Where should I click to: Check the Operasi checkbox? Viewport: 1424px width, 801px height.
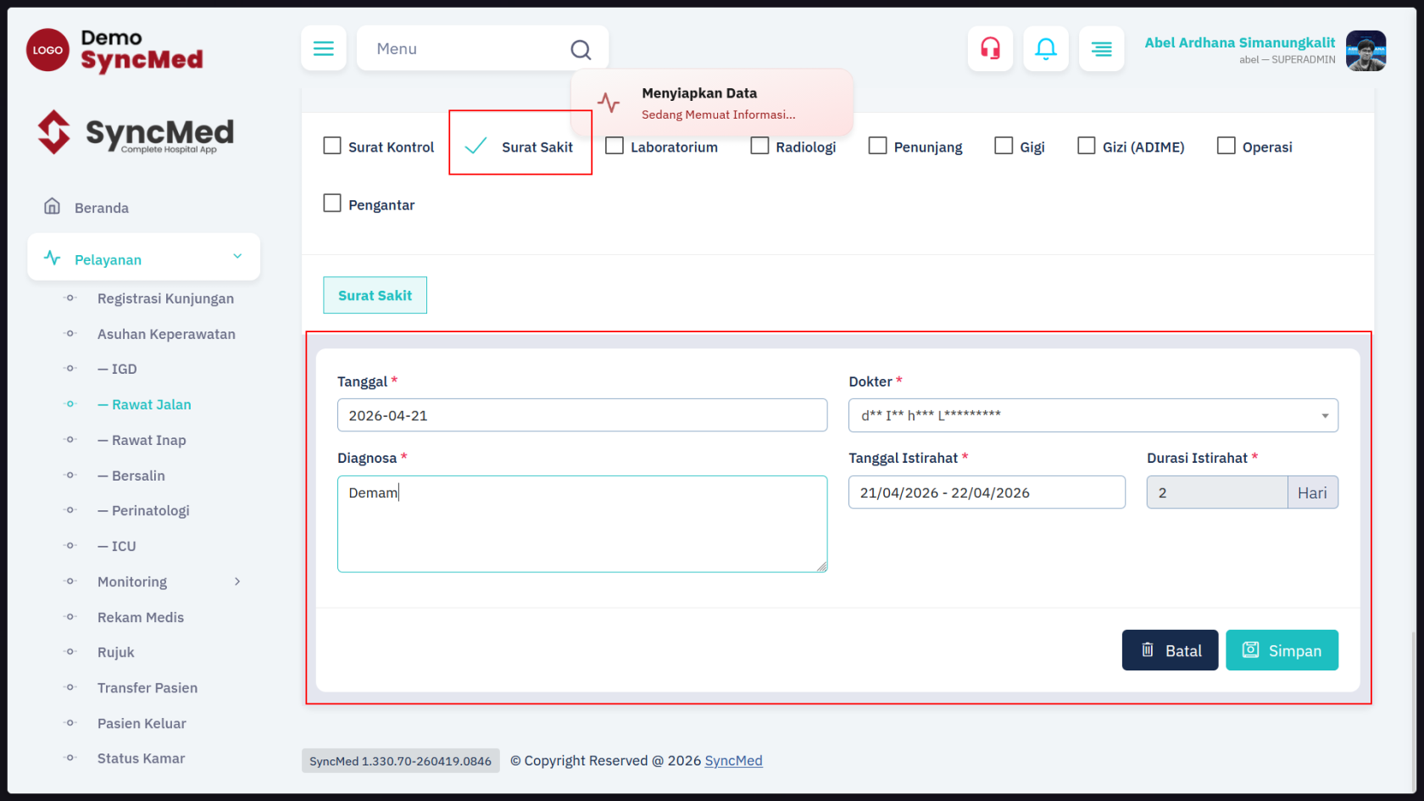pyautogui.click(x=1227, y=146)
